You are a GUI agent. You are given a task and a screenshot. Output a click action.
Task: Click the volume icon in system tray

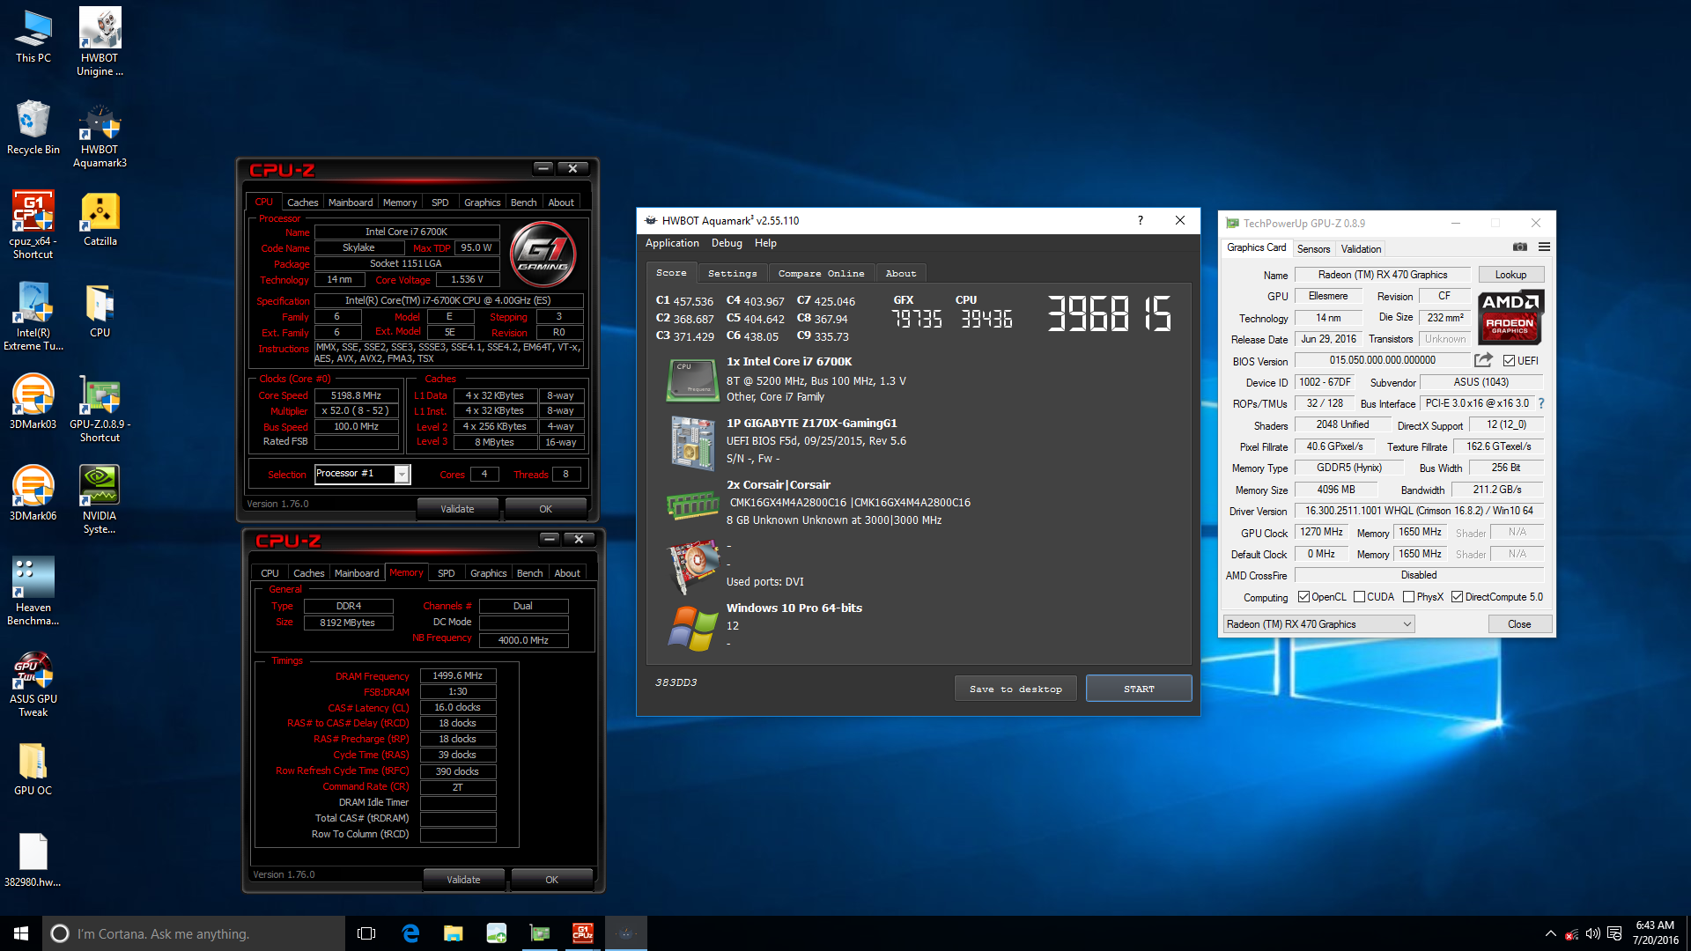(1592, 933)
